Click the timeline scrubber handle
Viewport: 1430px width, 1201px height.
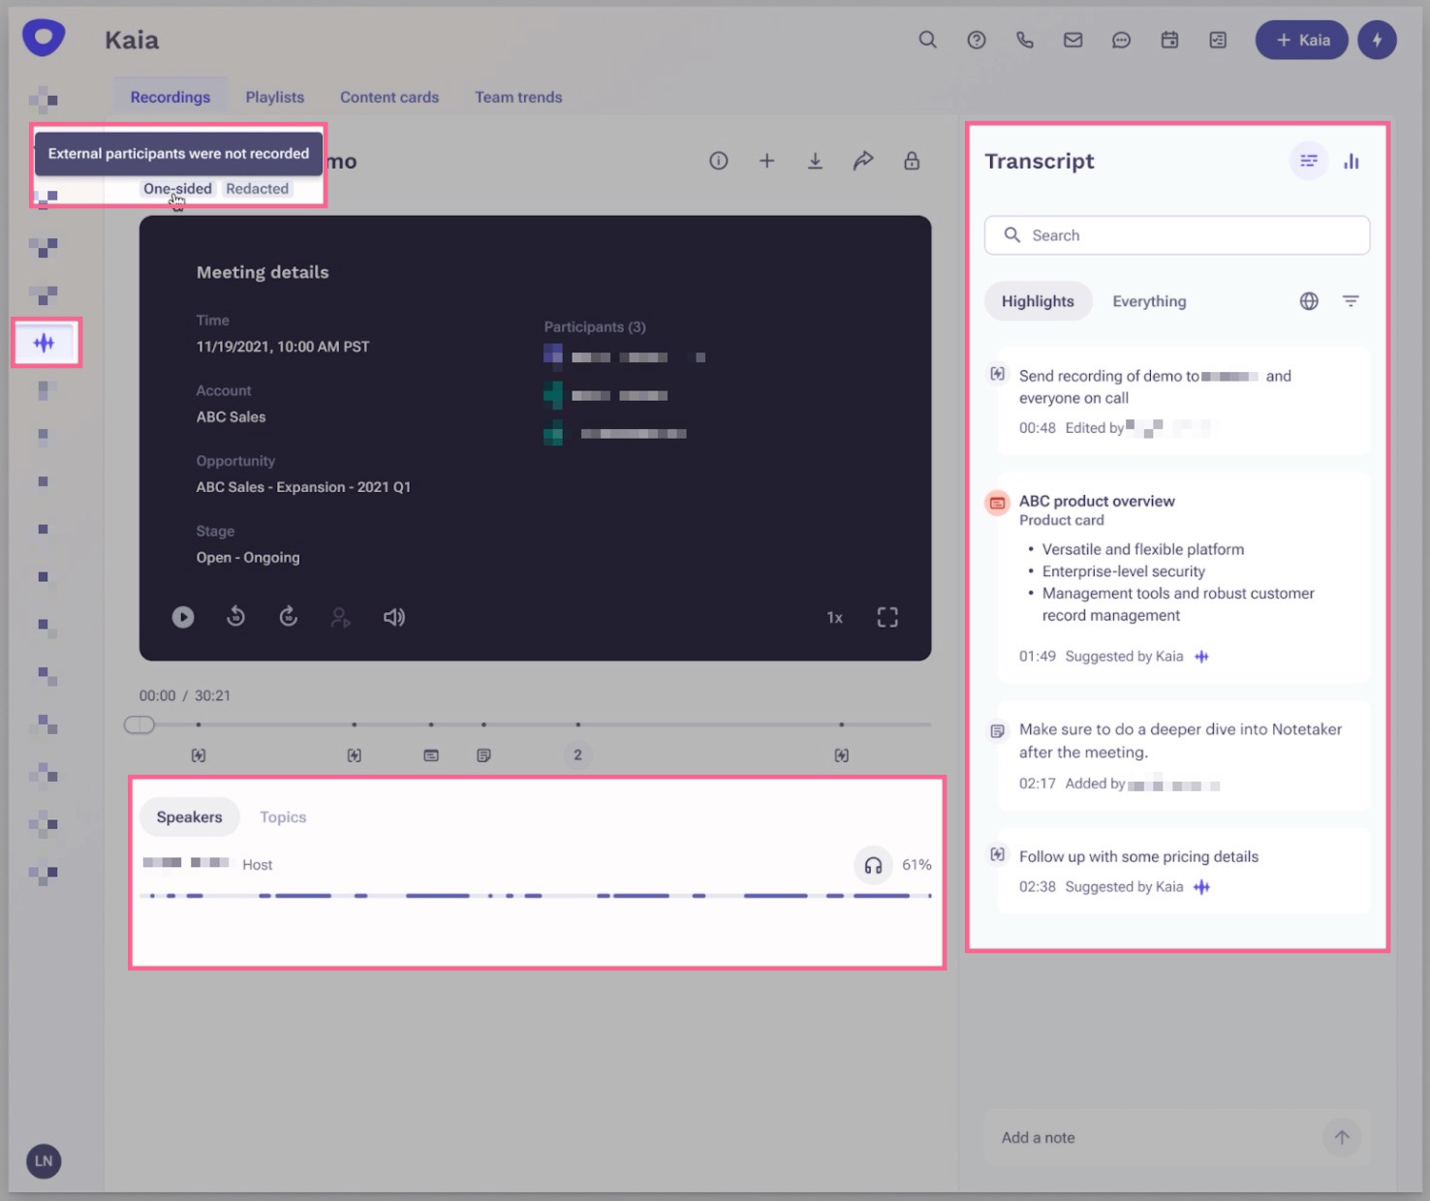[x=140, y=724]
